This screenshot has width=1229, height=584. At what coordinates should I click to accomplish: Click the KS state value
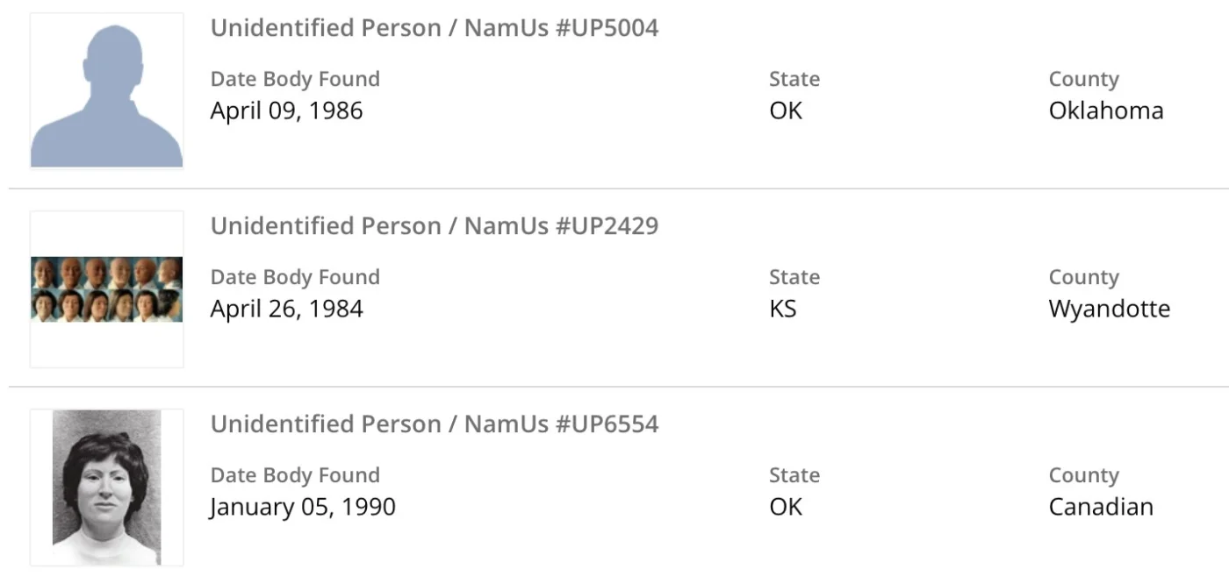click(782, 309)
